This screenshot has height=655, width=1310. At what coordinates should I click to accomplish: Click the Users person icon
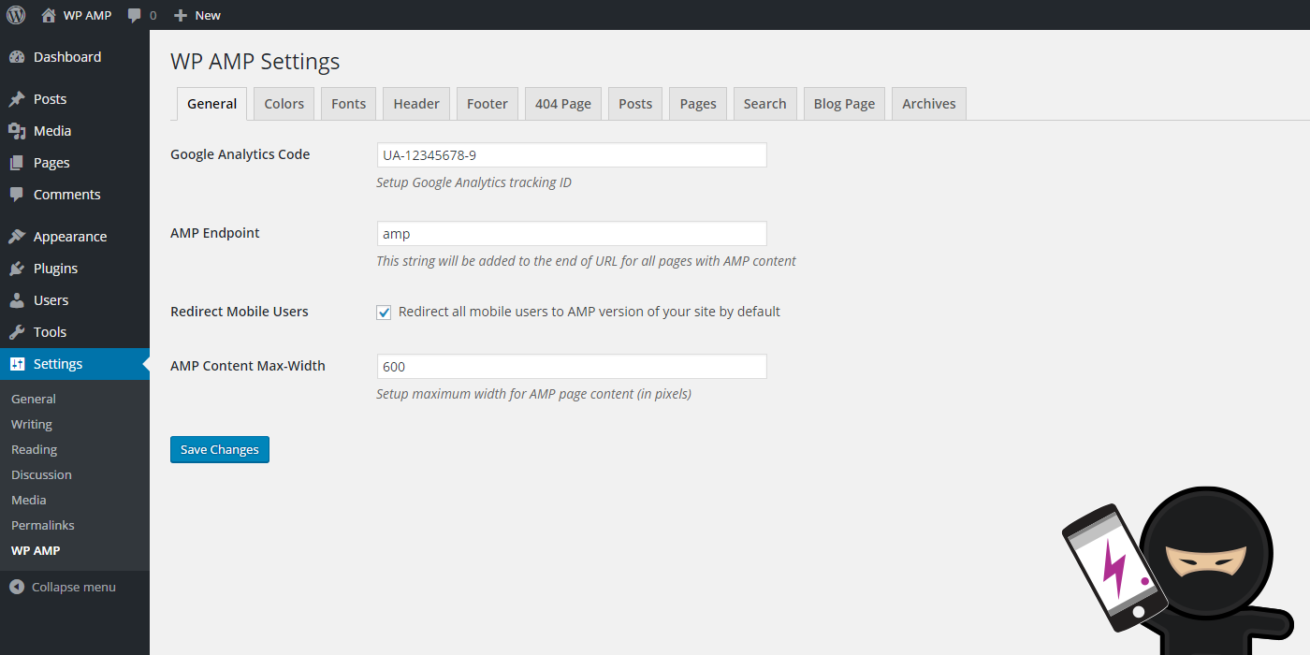[x=19, y=300]
